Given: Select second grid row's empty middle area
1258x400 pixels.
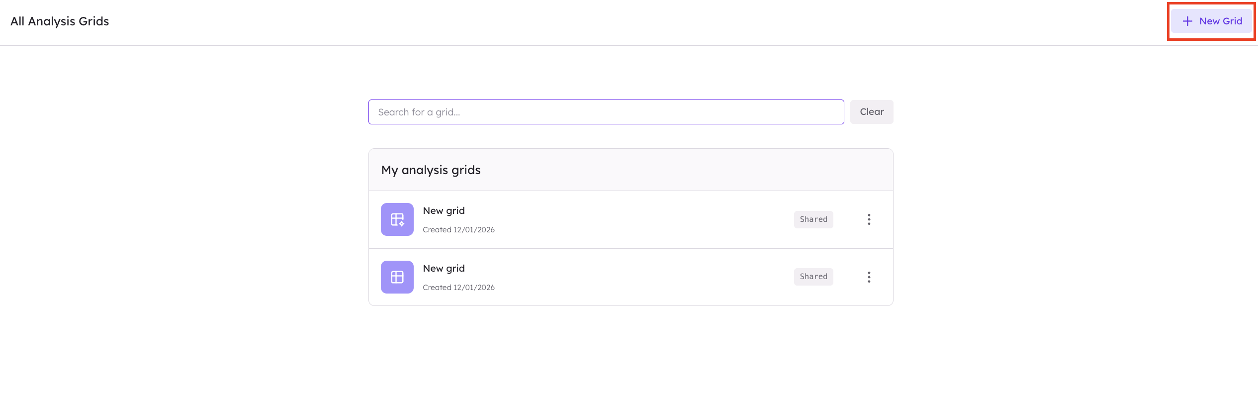Looking at the screenshot, I should [641, 277].
